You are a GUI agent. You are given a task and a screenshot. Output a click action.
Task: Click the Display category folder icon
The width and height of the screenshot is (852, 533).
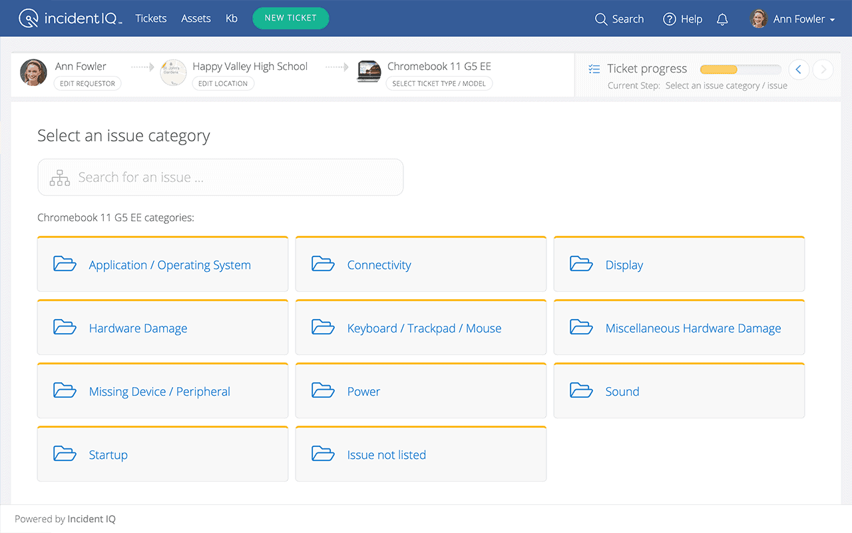point(581,264)
